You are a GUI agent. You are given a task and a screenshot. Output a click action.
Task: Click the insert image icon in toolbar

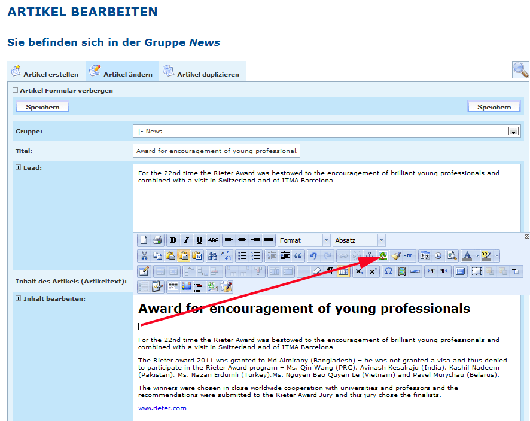(x=382, y=256)
